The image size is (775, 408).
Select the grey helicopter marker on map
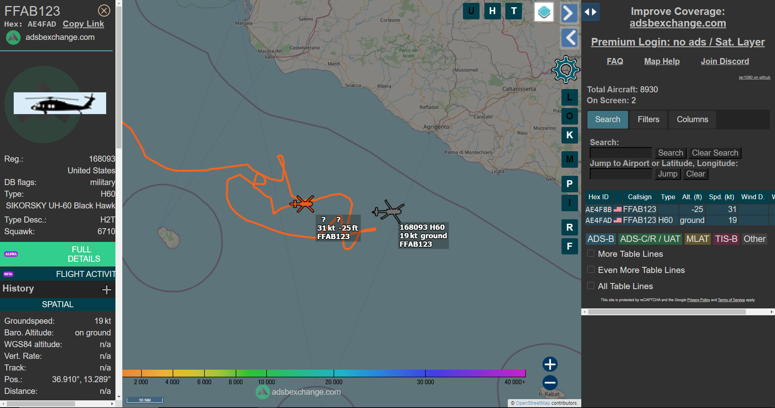pos(388,211)
